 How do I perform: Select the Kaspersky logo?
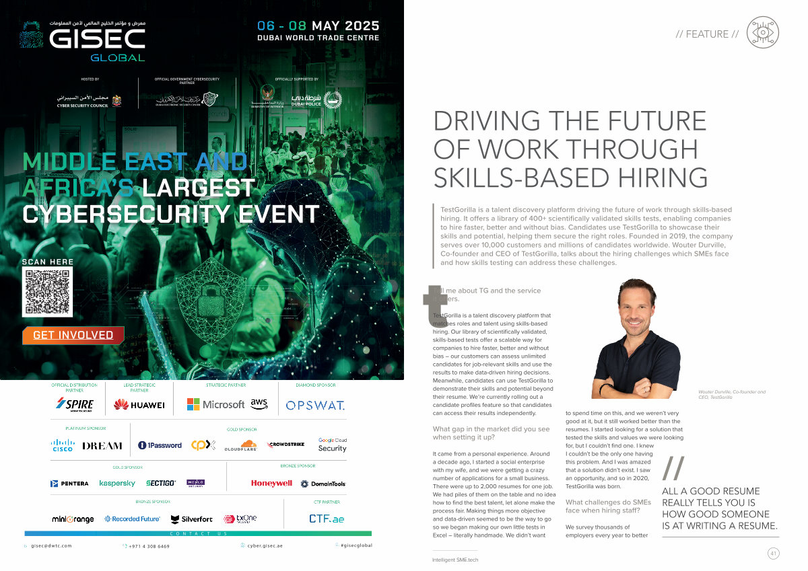point(117,483)
